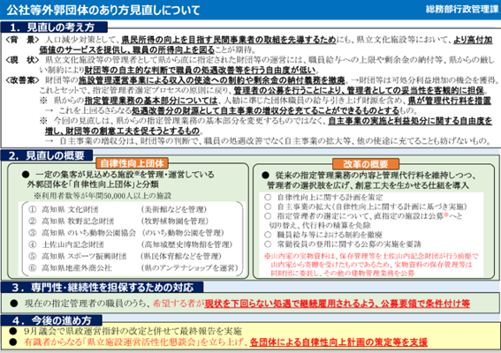Select underlined text 施設管理運営事業による収入の使途への制約や剰余金の納付義務を撤廃

(212, 79)
